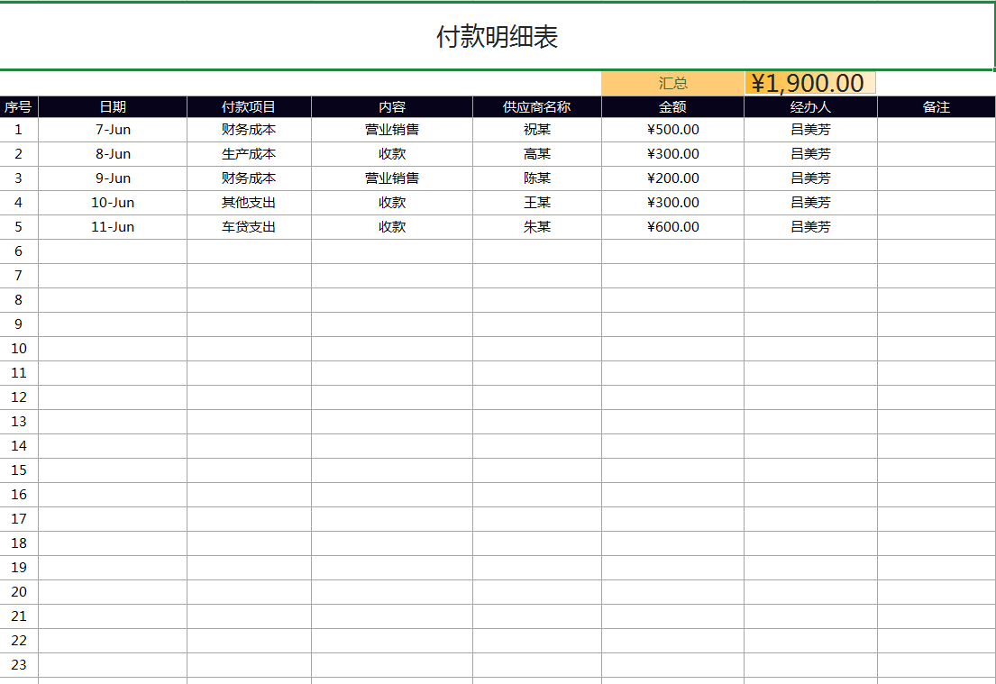
Task: Click the 生产成本 cell in row 2
Action: [247, 153]
